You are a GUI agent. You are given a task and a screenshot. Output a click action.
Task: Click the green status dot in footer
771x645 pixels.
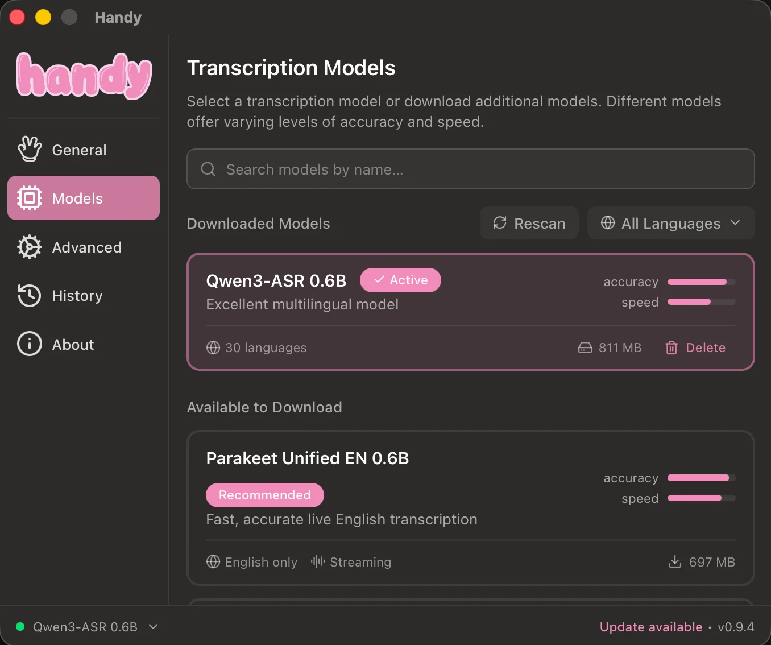pos(20,627)
